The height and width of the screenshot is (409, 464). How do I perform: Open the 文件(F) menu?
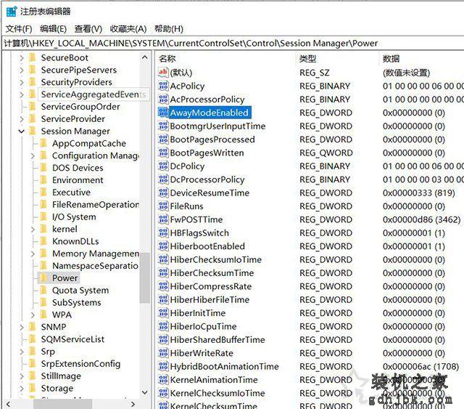pyautogui.click(x=19, y=29)
